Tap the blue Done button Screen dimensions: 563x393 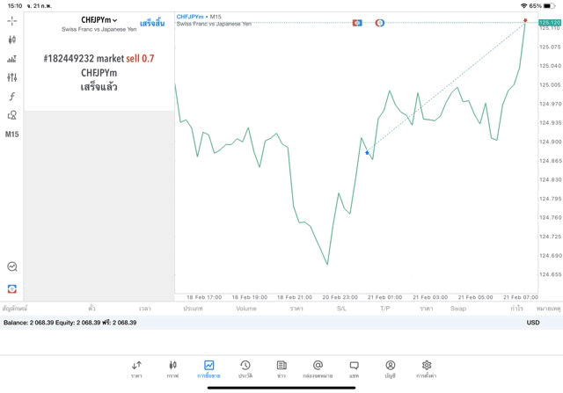click(152, 23)
